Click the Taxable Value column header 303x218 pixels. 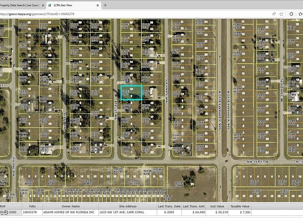click(x=240, y=206)
